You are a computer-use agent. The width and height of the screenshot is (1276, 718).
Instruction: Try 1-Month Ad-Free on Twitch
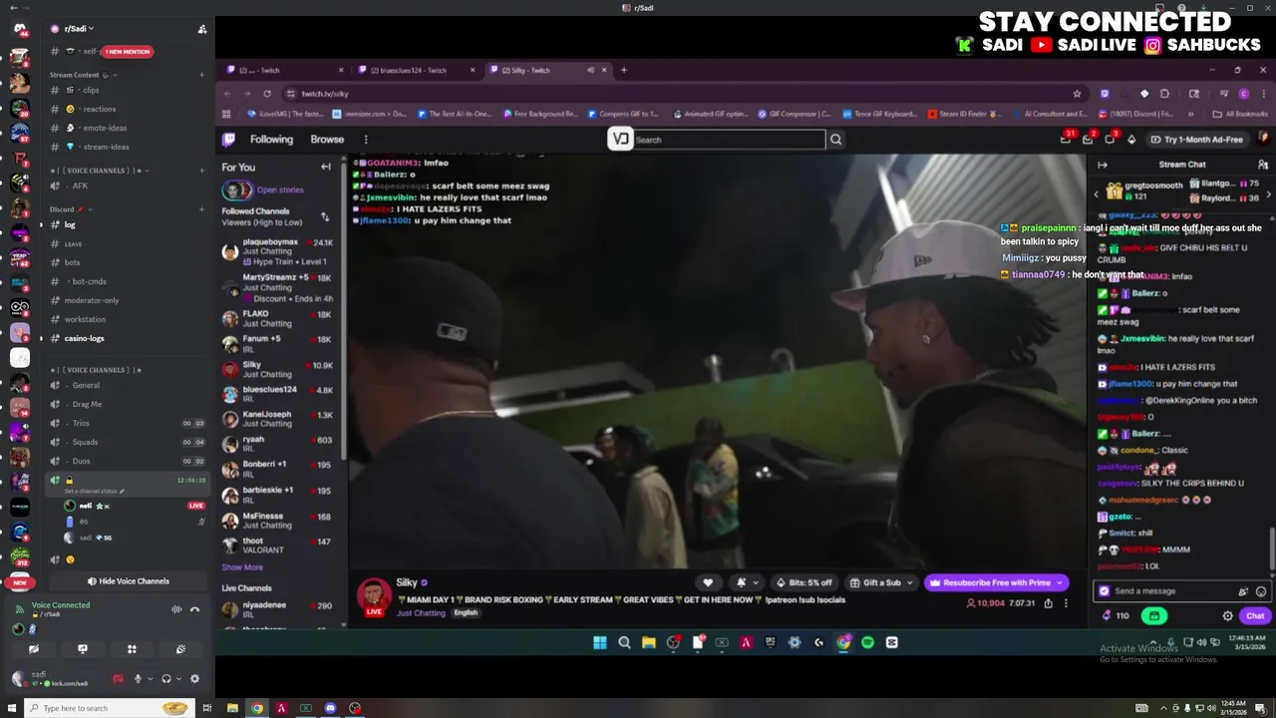point(1196,140)
